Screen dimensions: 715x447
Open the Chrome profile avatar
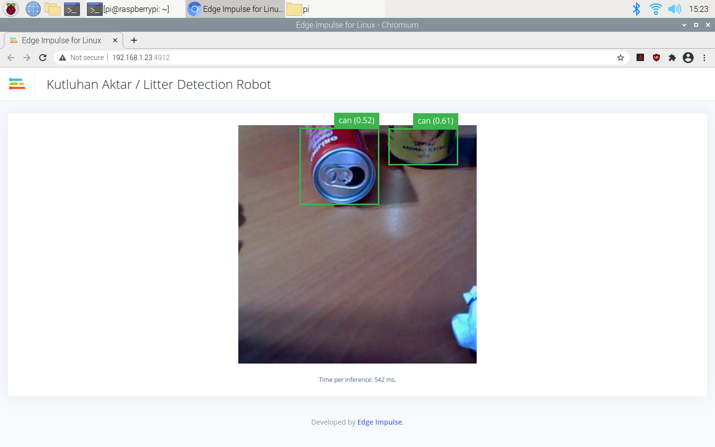pos(688,58)
